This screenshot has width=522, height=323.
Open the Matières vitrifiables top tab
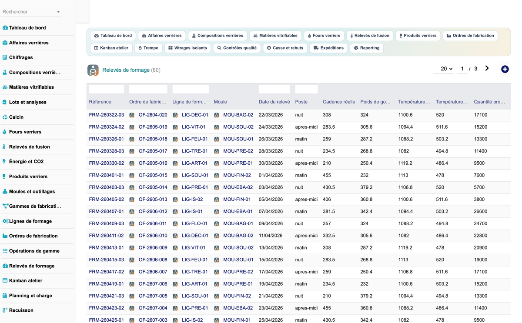275,36
